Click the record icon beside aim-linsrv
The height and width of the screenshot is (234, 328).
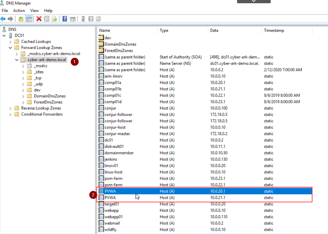coord(101,76)
